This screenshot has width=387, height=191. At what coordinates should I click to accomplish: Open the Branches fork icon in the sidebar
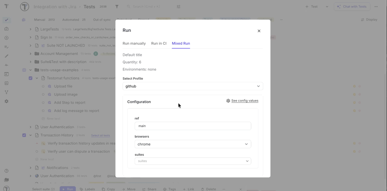pyautogui.click(x=6, y=92)
